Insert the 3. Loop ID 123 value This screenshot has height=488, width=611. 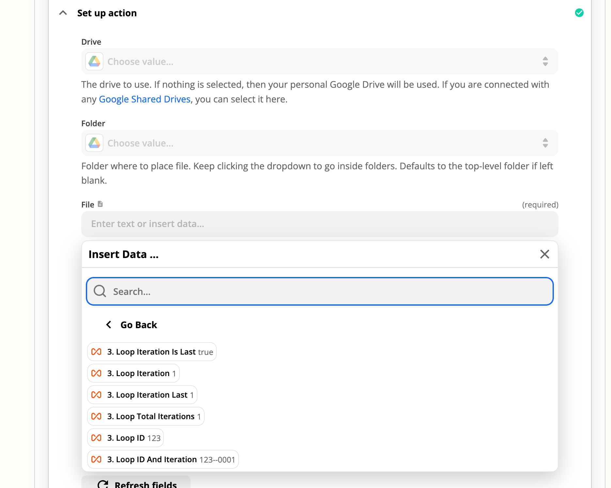click(x=125, y=438)
